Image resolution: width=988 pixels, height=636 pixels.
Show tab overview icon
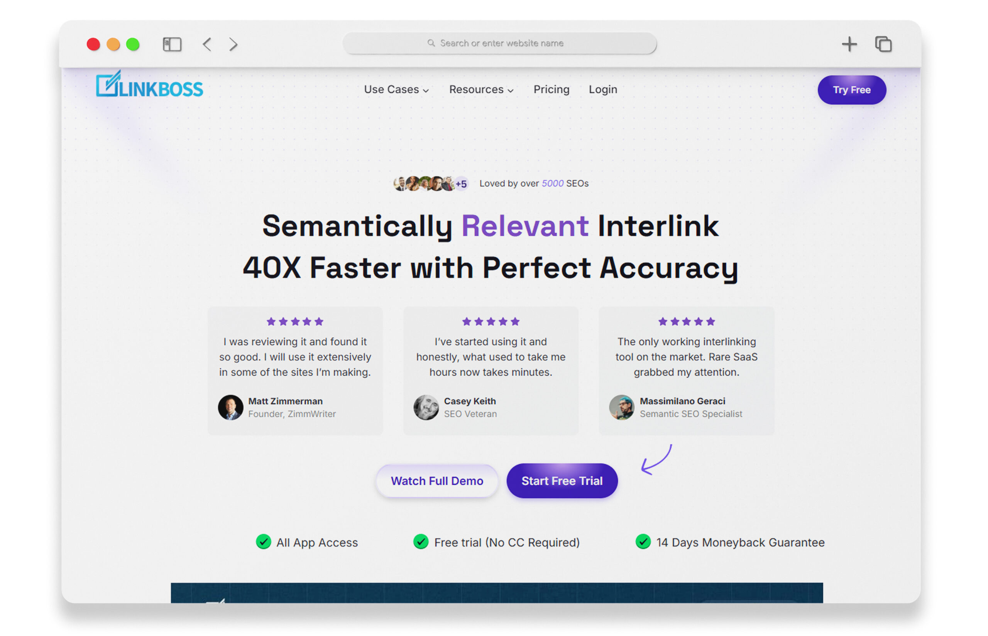pos(883,44)
